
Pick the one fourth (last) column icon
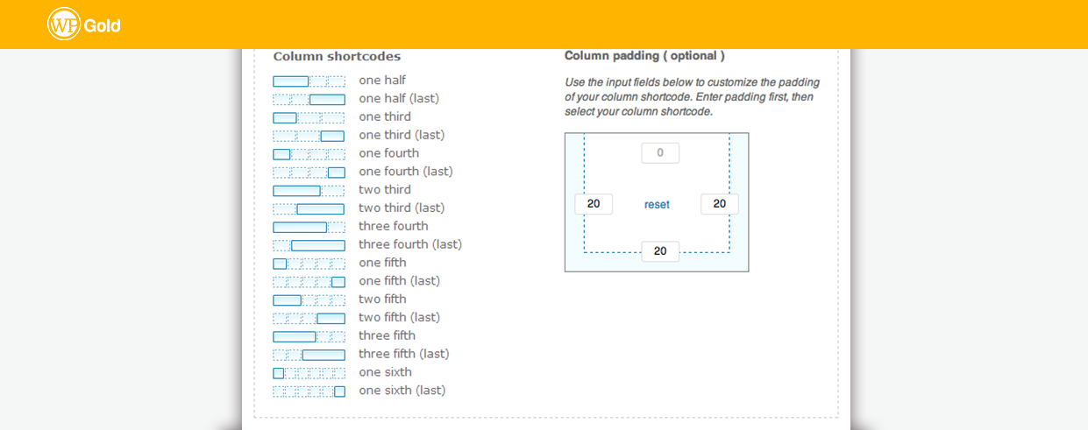pos(309,173)
